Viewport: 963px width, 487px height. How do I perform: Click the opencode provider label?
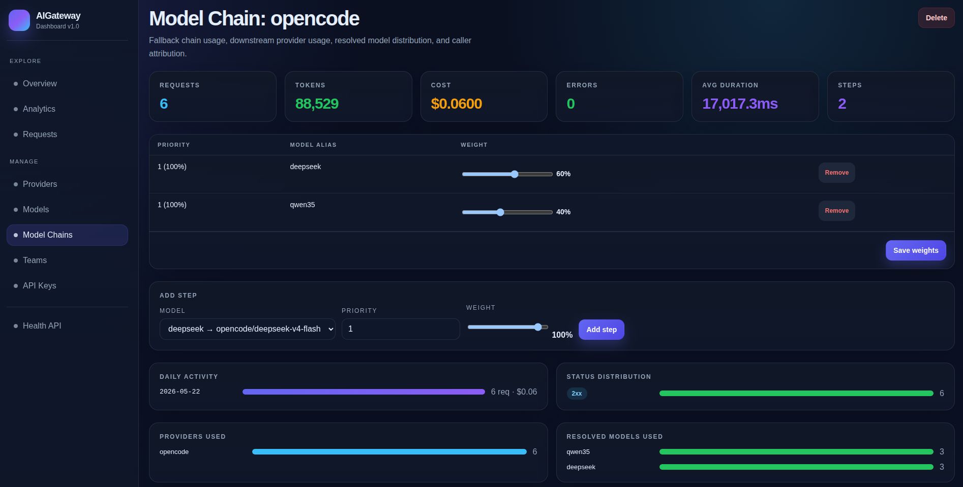click(x=174, y=452)
